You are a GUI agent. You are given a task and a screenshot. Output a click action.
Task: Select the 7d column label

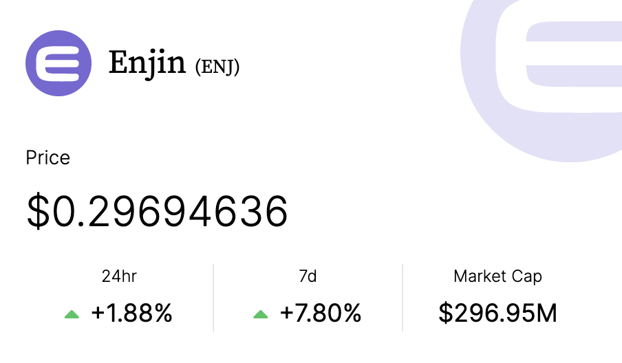click(308, 276)
